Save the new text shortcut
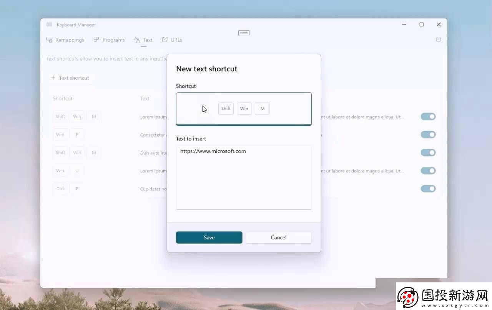This screenshot has width=492, height=310. tap(209, 237)
